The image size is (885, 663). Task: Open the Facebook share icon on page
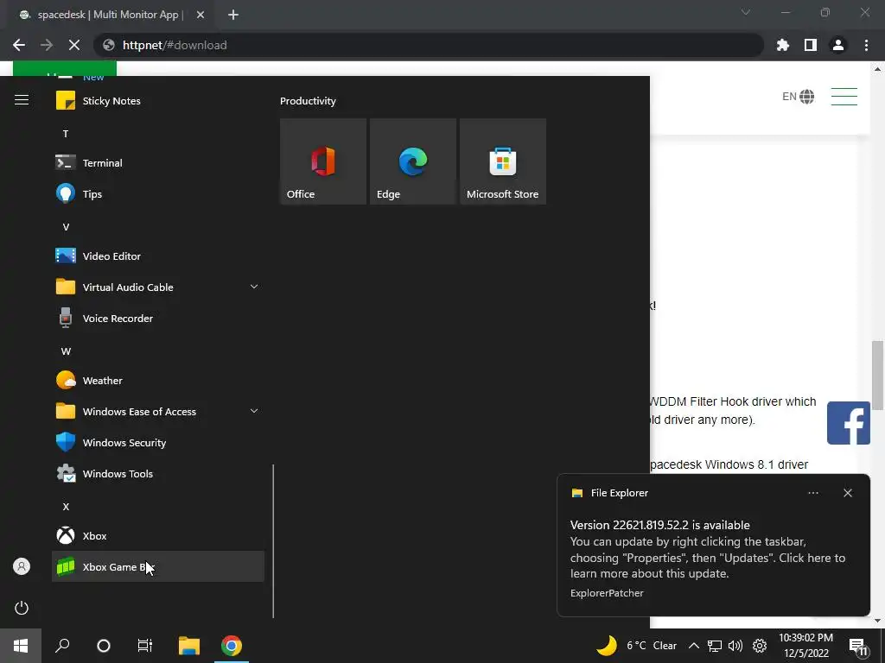pos(849,423)
